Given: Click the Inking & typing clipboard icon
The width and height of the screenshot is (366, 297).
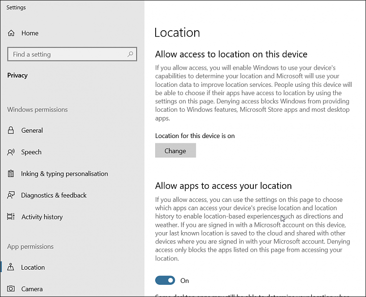Looking at the screenshot, I should [x=11, y=174].
